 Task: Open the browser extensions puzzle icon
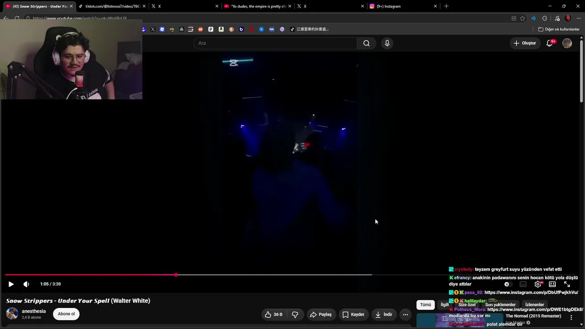pos(545,18)
